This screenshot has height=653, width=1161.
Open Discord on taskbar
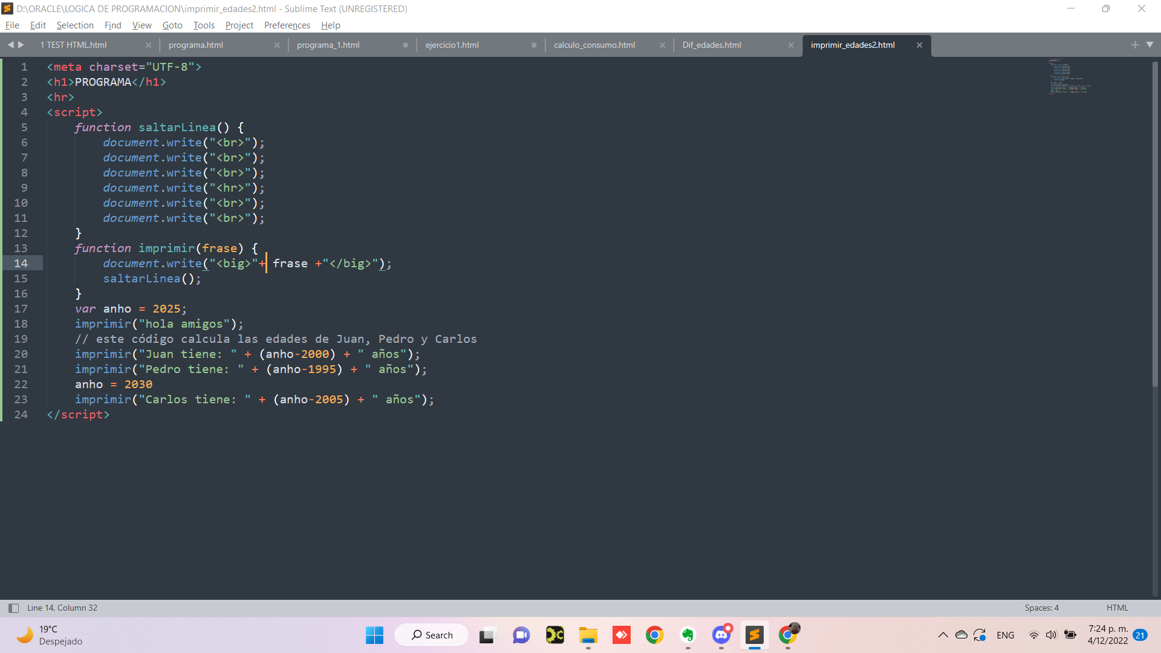[721, 635]
